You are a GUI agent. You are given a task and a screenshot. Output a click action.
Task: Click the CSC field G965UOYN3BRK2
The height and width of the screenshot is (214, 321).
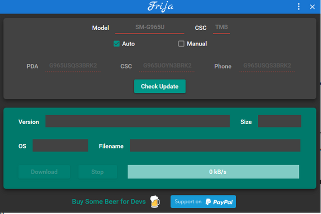pos(167,66)
